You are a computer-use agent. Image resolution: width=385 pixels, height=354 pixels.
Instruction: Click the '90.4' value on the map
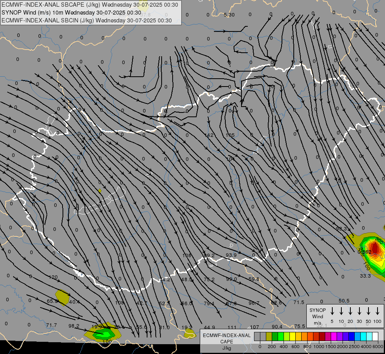(x=277, y=326)
